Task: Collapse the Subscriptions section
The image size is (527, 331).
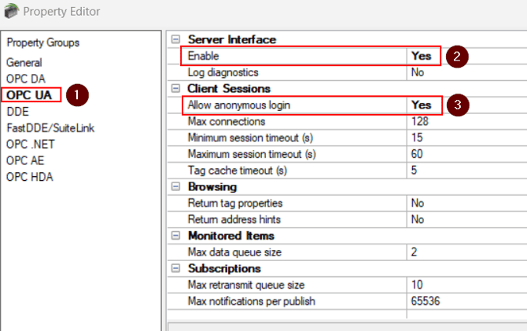Action: pyautogui.click(x=175, y=269)
